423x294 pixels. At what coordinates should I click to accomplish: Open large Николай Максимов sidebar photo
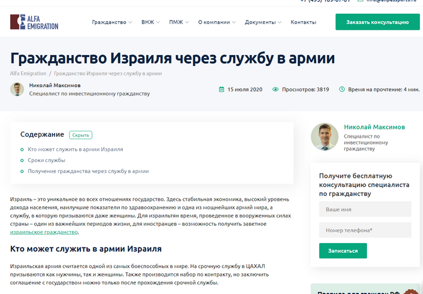point(325,137)
